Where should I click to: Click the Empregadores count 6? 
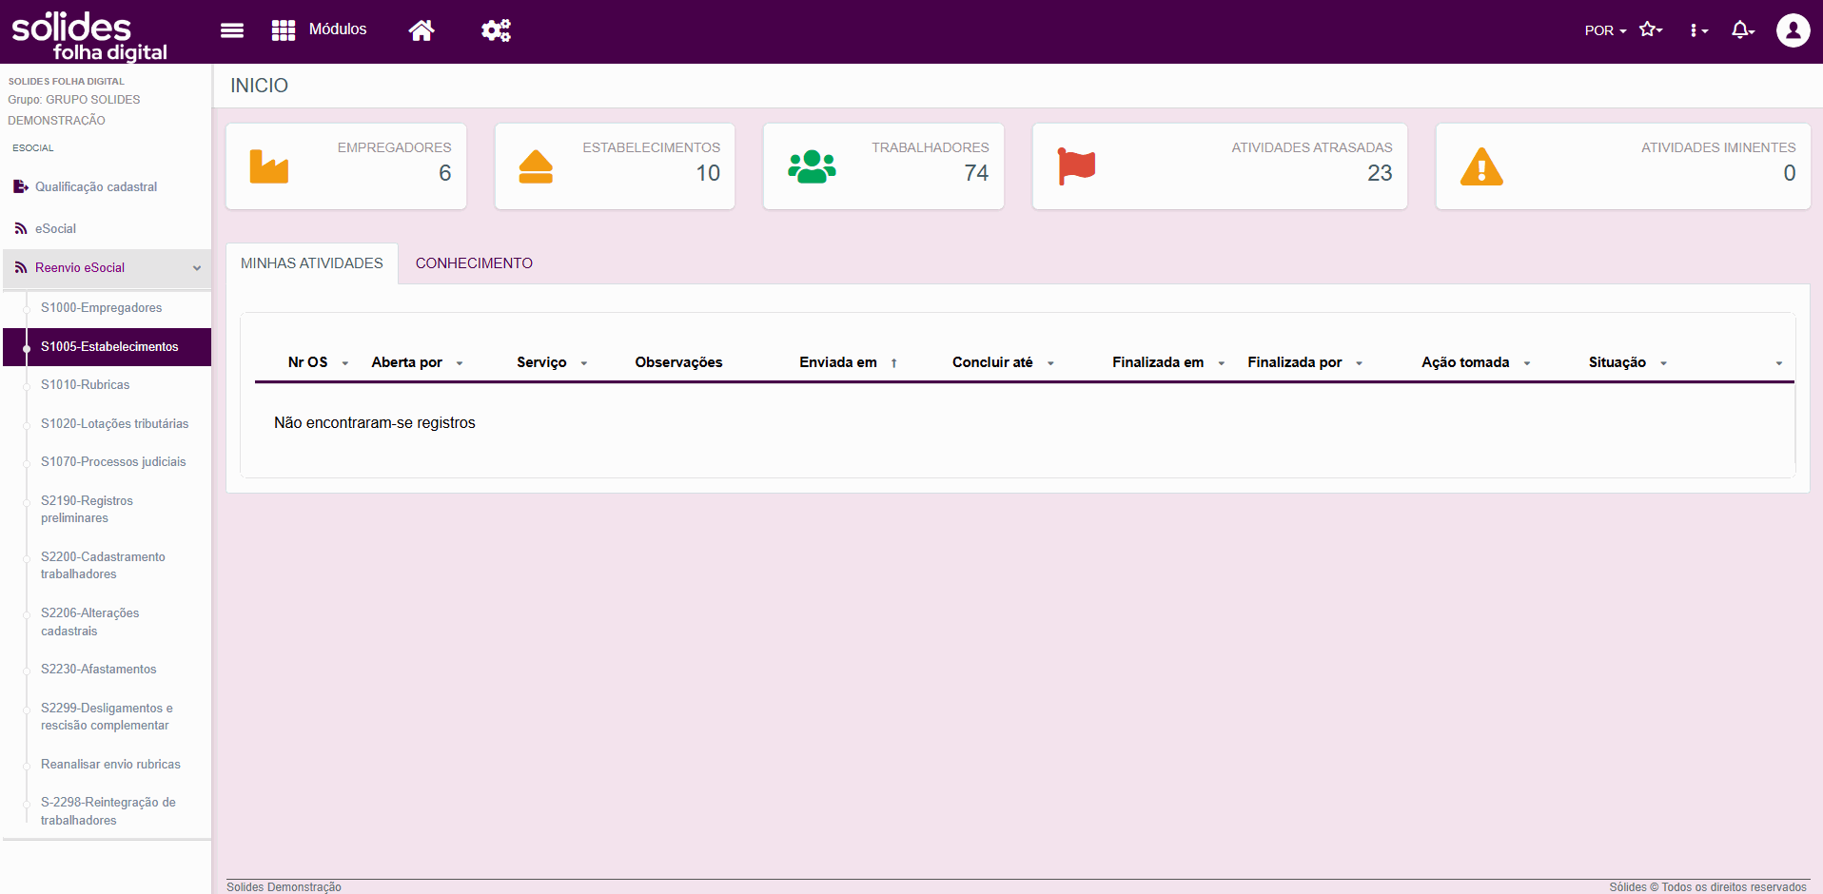444,173
